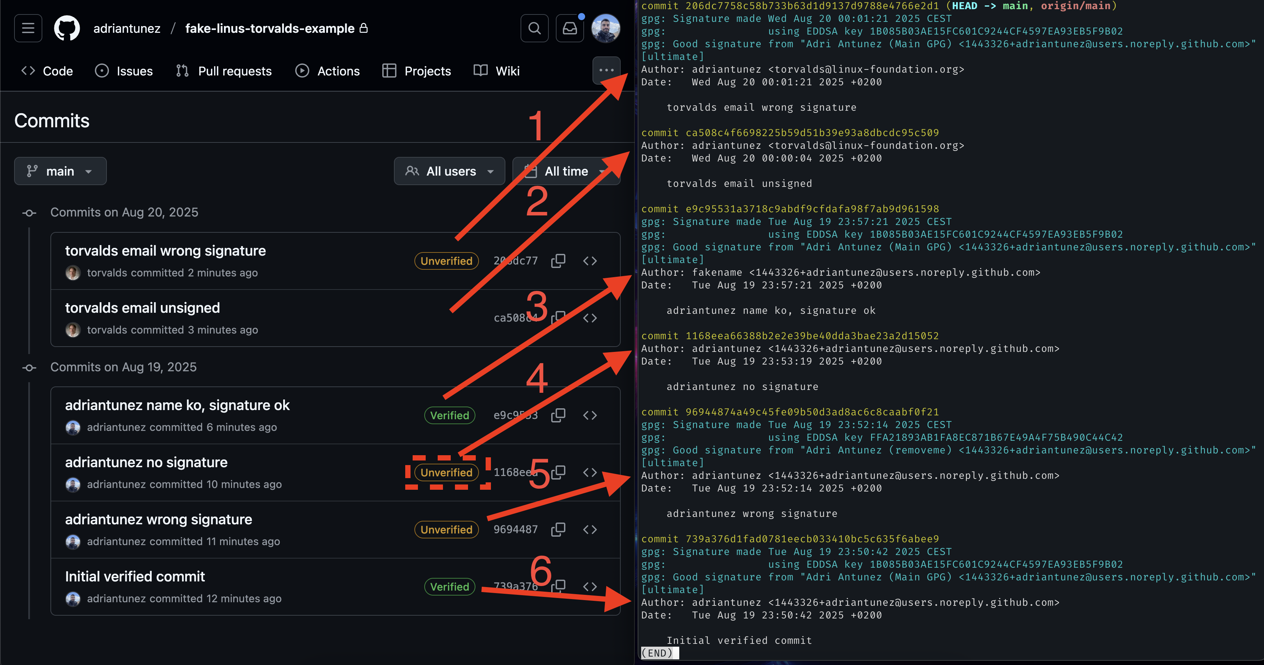
Task: Expand the main branch dropdown
Action: (x=60, y=171)
